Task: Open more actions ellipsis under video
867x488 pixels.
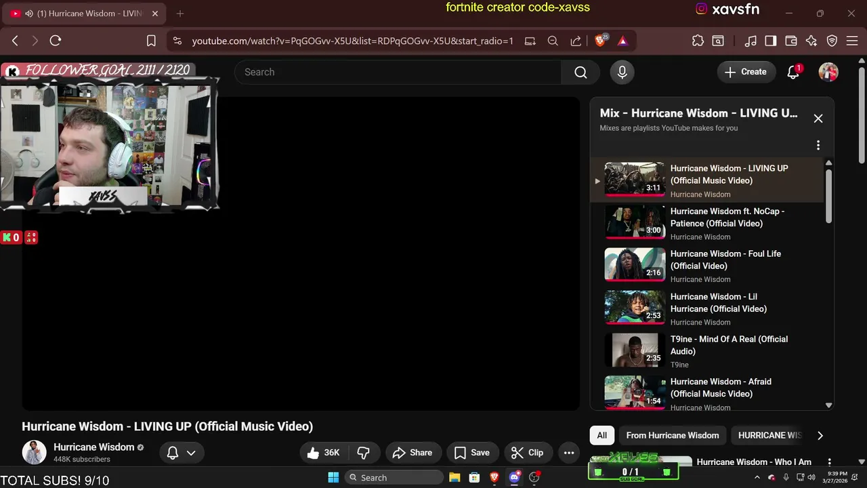Action: coord(569,453)
